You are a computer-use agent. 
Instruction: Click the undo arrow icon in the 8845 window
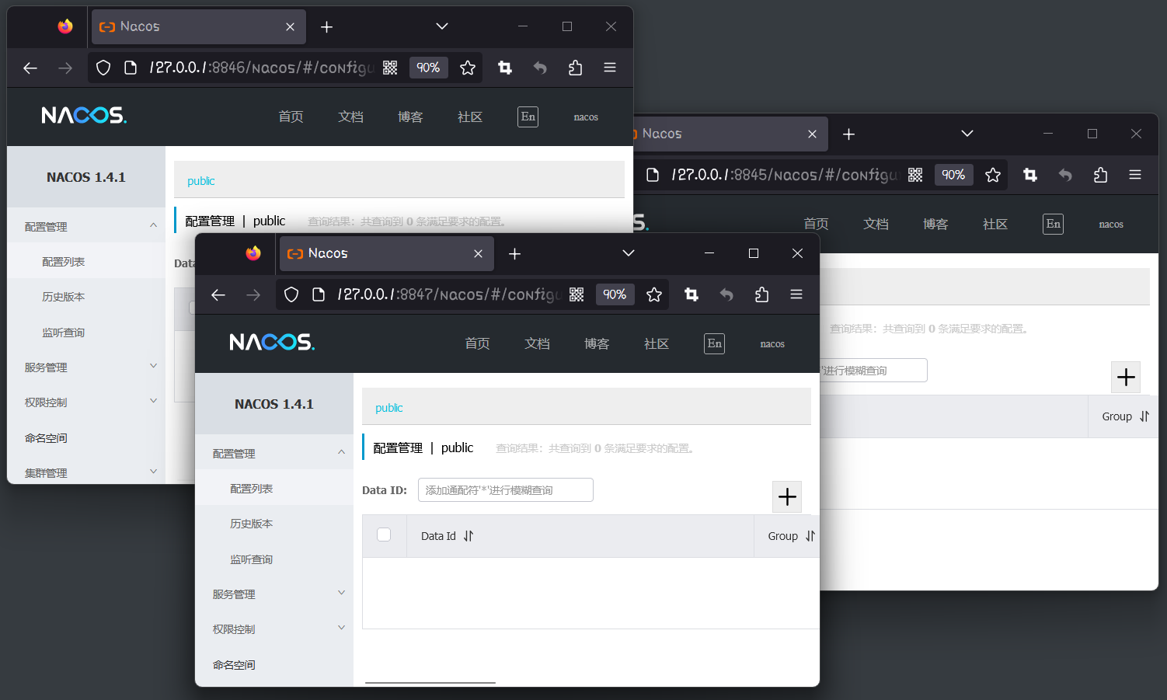(1065, 175)
